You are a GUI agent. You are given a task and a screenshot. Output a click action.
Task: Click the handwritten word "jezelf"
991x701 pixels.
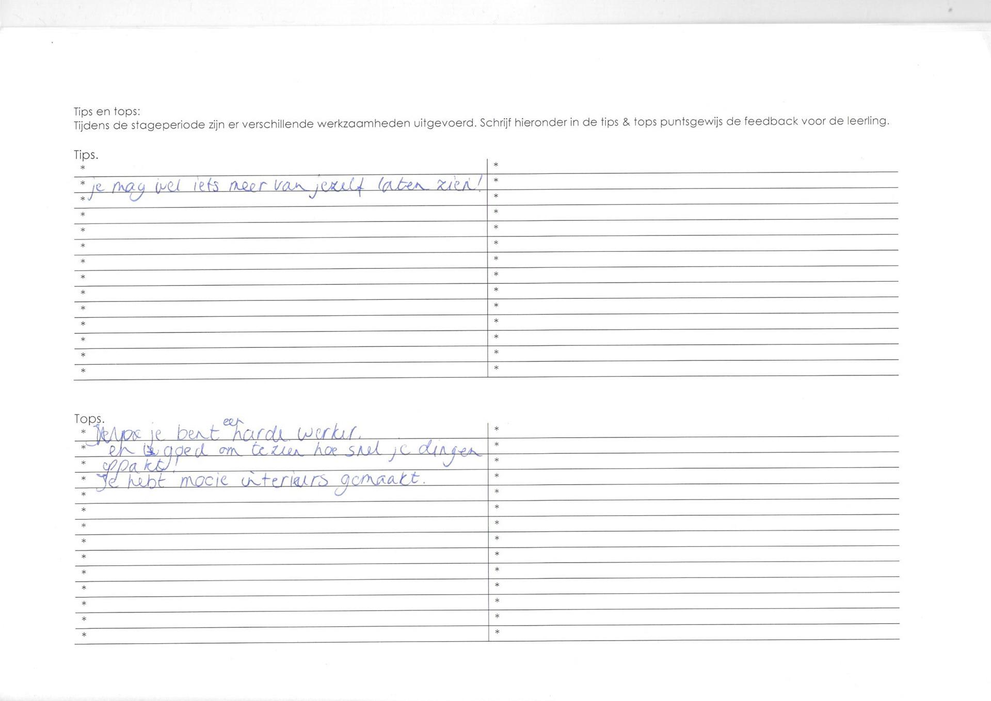[335, 187]
